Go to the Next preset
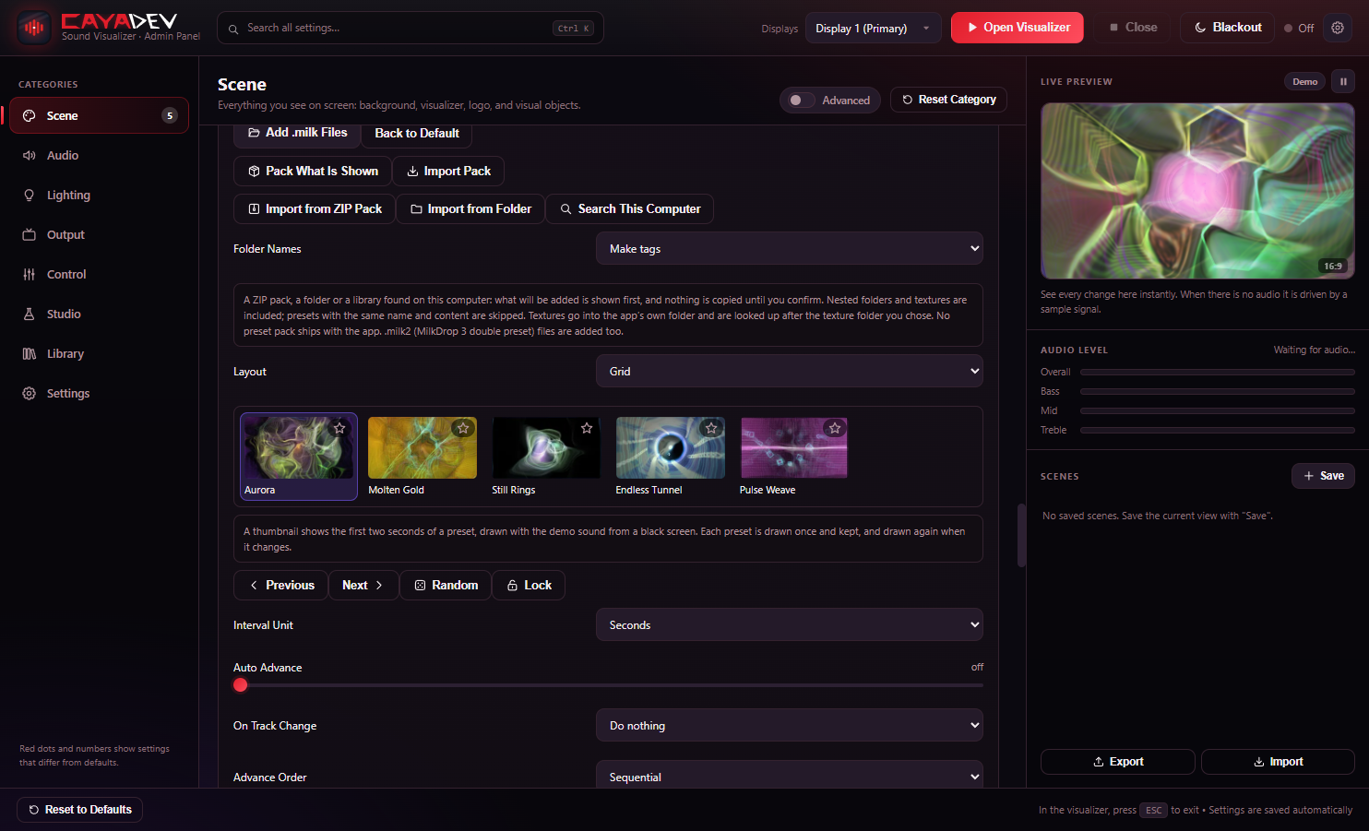The height and width of the screenshot is (831, 1369). click(363, 586)
